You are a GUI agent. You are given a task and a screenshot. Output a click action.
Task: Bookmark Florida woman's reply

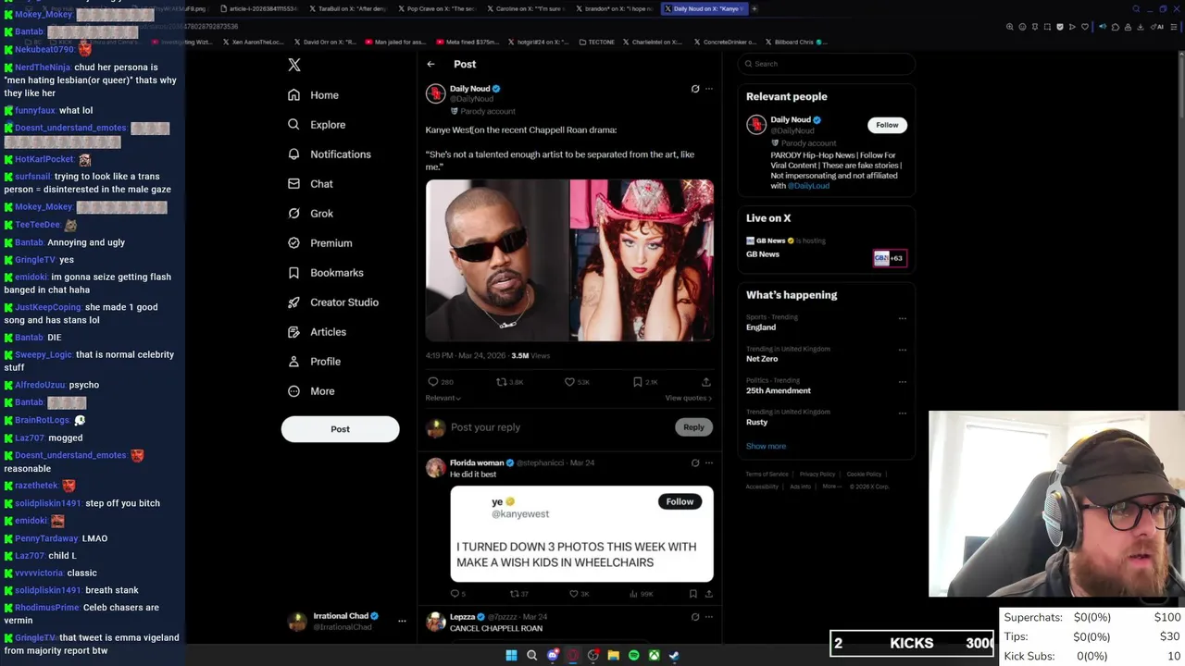[692, 594]
